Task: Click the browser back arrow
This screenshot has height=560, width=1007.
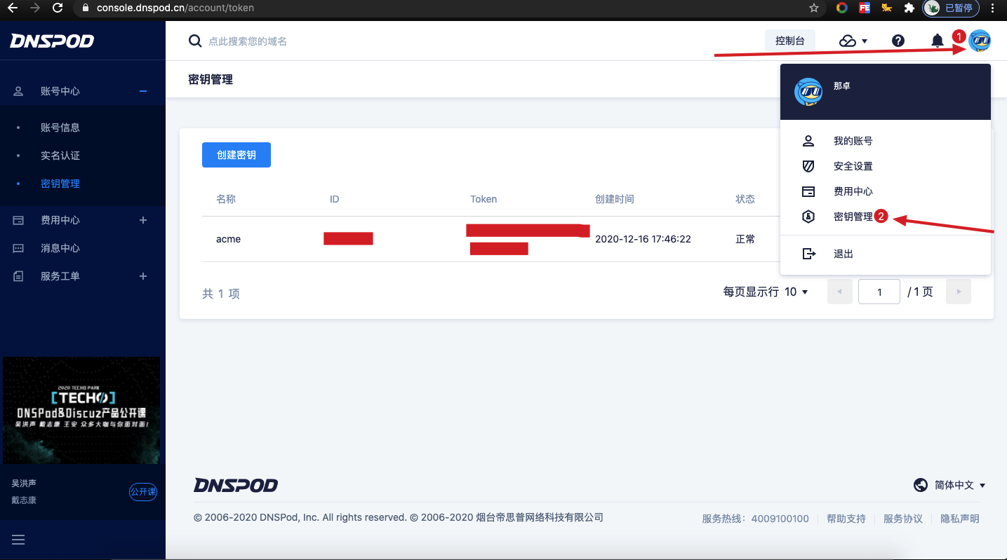Action: tap(13, 8)
